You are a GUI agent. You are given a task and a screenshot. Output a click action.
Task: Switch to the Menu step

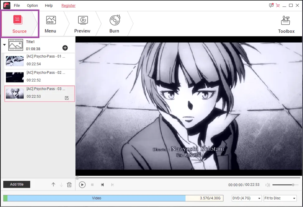point(50,24)
